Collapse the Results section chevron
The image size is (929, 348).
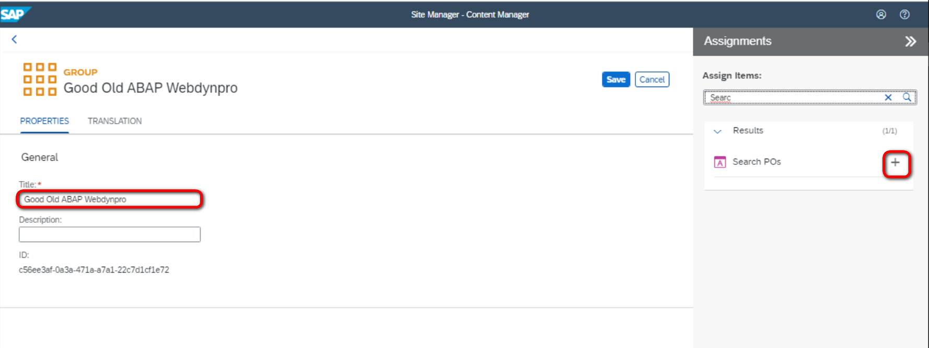[717, 131]
